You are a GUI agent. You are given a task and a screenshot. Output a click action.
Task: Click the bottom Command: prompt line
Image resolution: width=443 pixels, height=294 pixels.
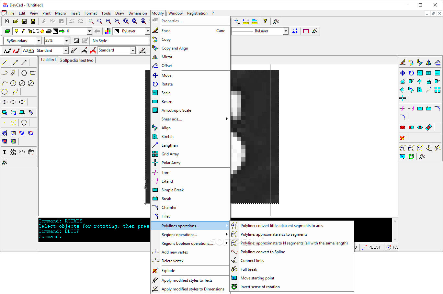50,237
